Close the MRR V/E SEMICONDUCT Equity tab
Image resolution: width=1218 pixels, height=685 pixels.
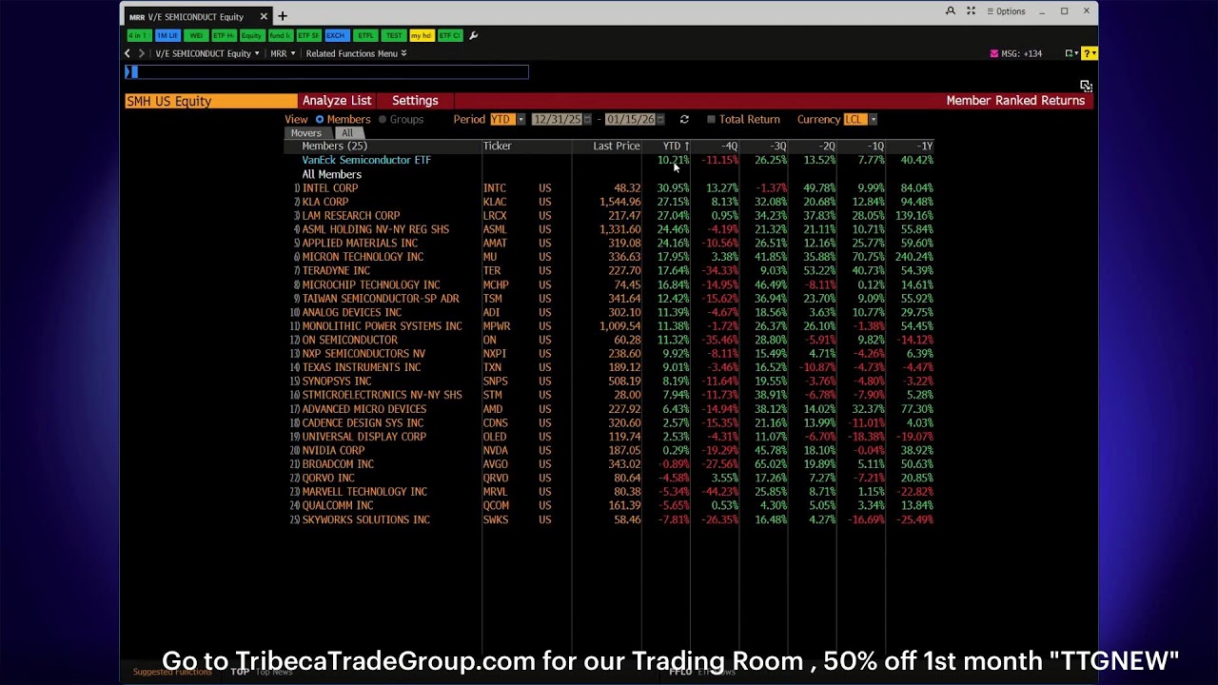(264, 16)
